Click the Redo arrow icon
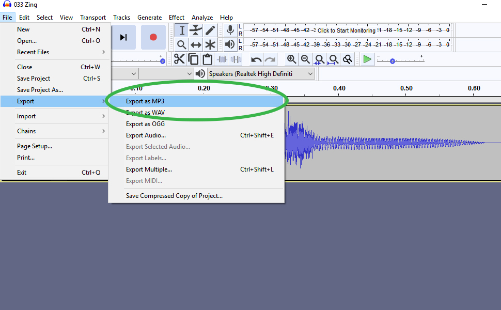This screenshot has width=501, height=310. (270, 59)
